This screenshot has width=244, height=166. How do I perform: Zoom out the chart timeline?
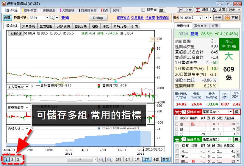pyautogui.click(x=101, y=159)
